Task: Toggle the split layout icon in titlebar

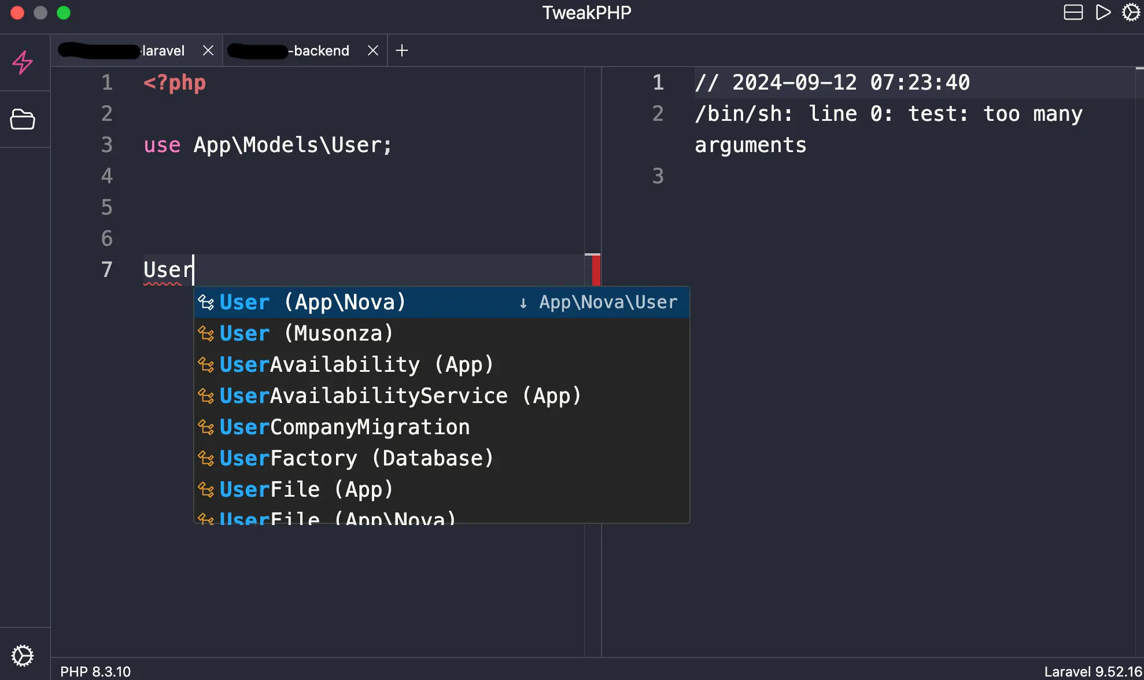Action: (1073, 12)
